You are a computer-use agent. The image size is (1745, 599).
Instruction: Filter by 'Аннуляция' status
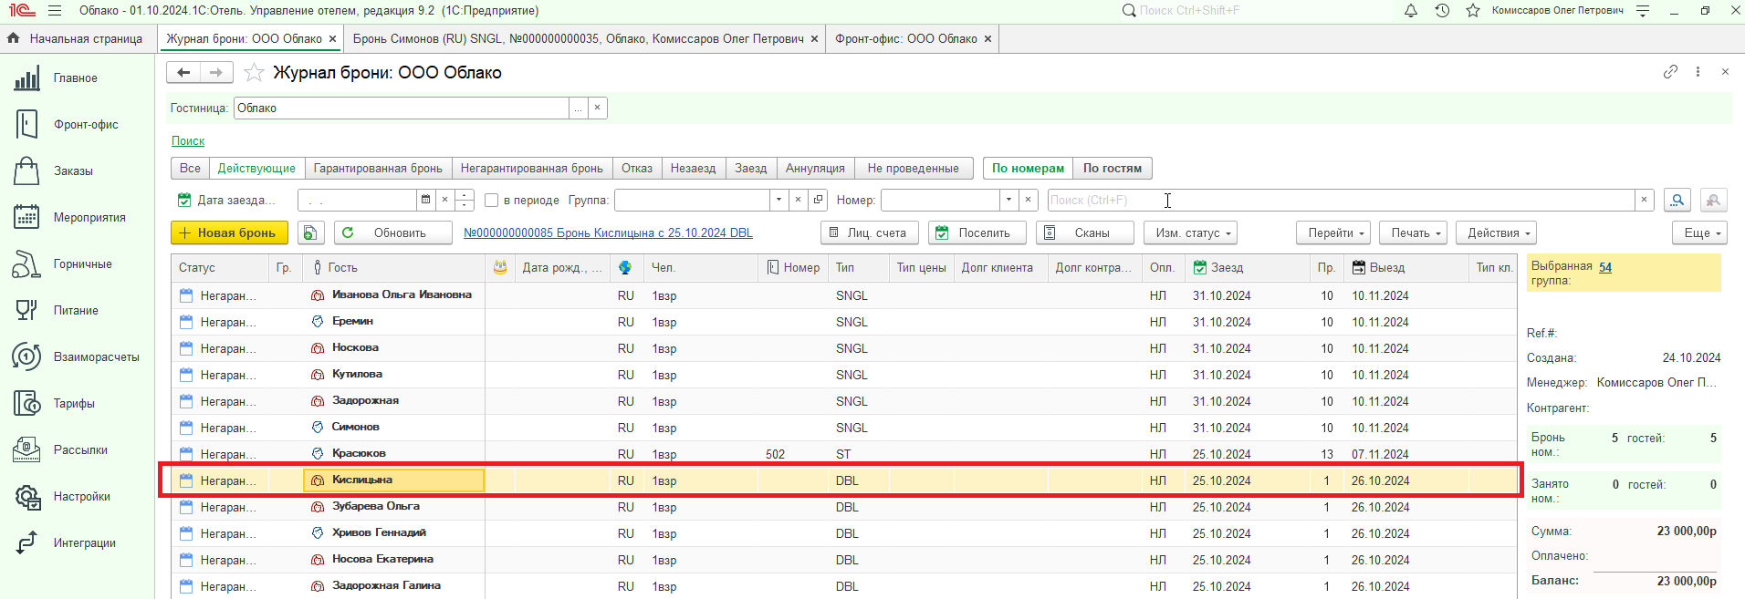tap(815, 169)
